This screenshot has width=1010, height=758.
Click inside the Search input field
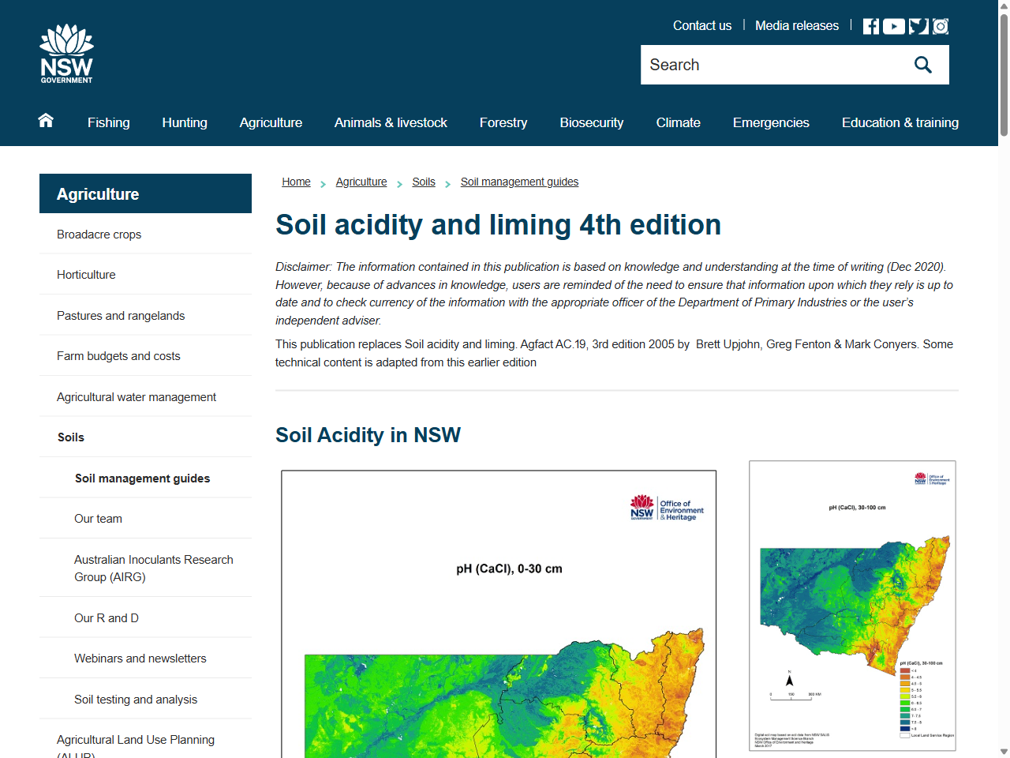click(750, 65)
